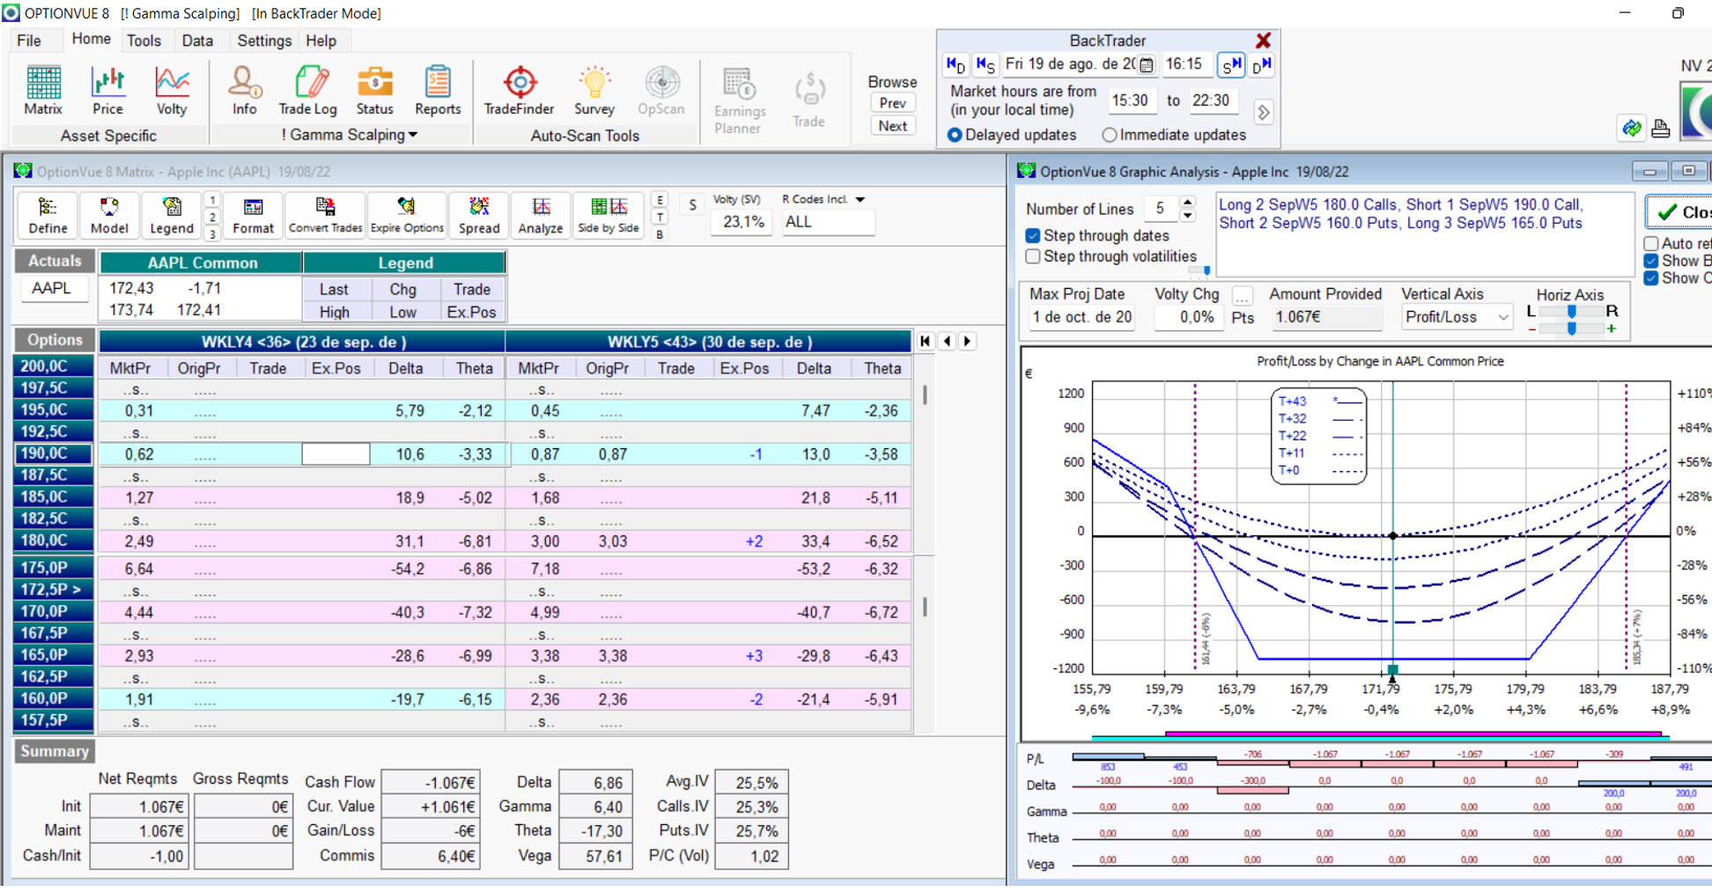The image size is (1712, 892).
Task: Open the Tools menu
Action: coord(144,41)
